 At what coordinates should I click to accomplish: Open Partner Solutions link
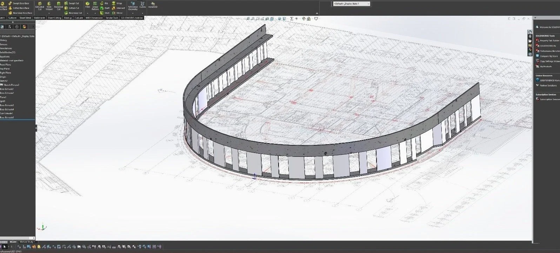[x=547, y=85]
